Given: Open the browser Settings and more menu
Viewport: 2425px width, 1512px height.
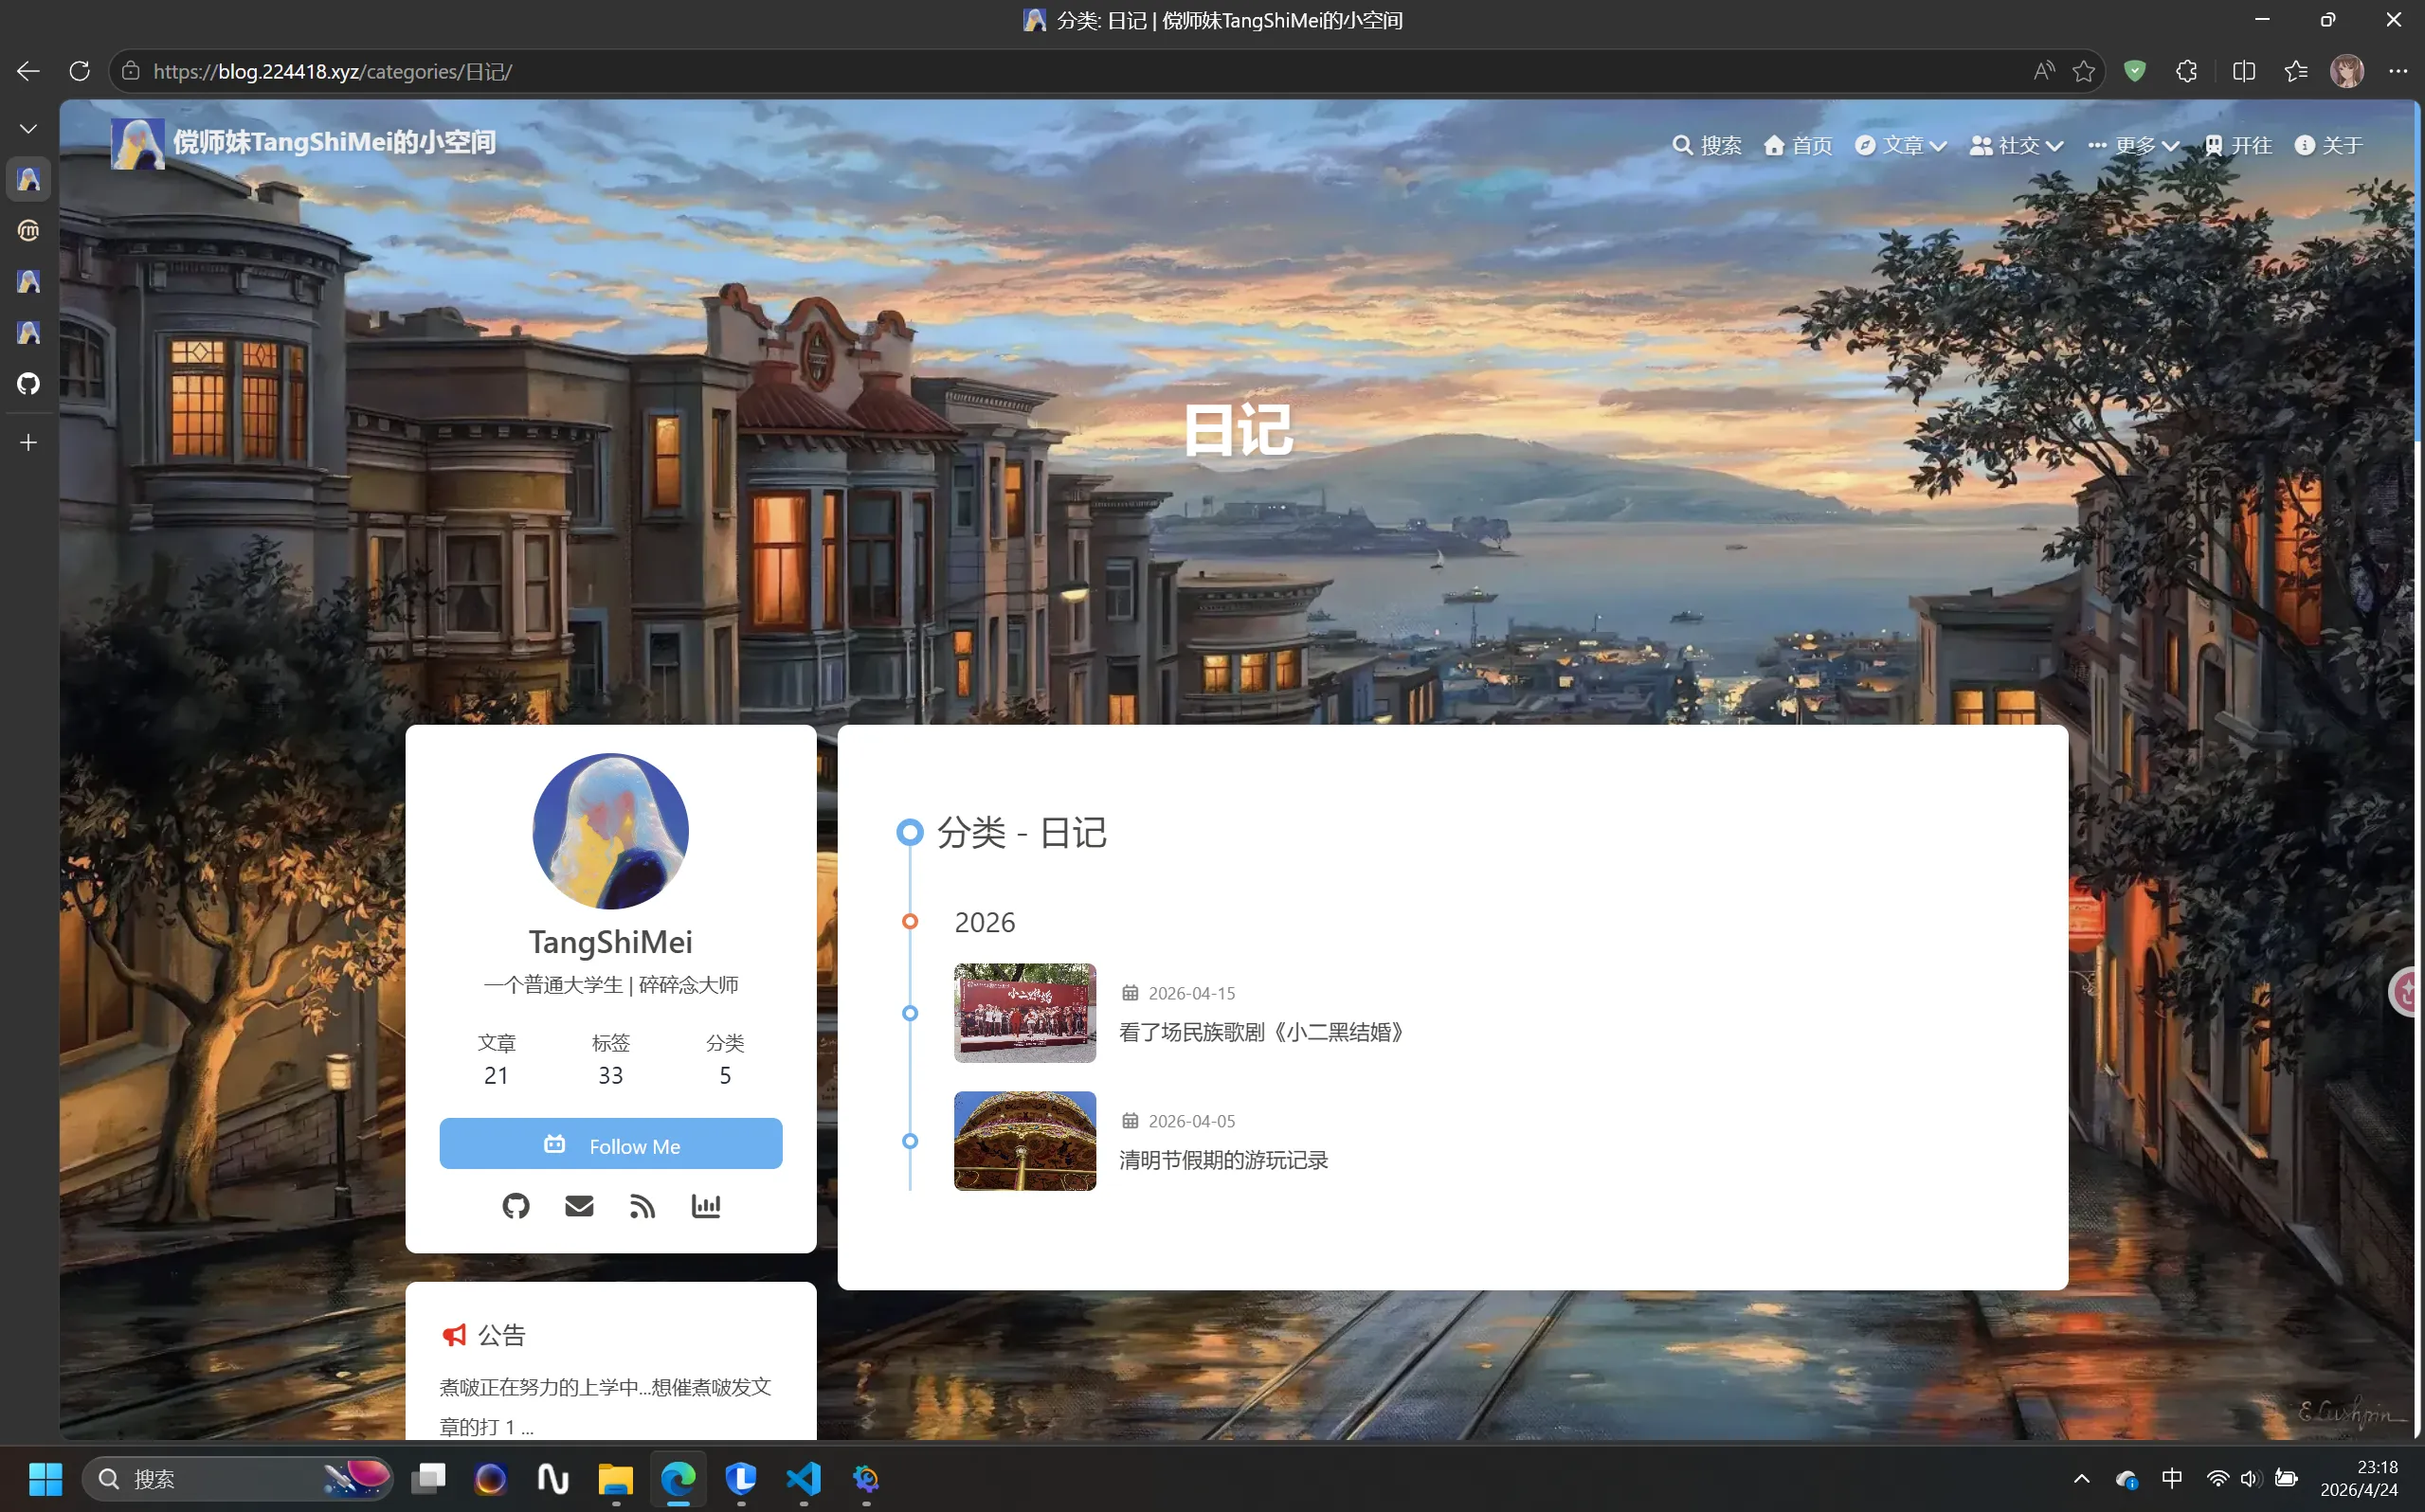Looking at the screenshot, I should [x=2398, y=71].
